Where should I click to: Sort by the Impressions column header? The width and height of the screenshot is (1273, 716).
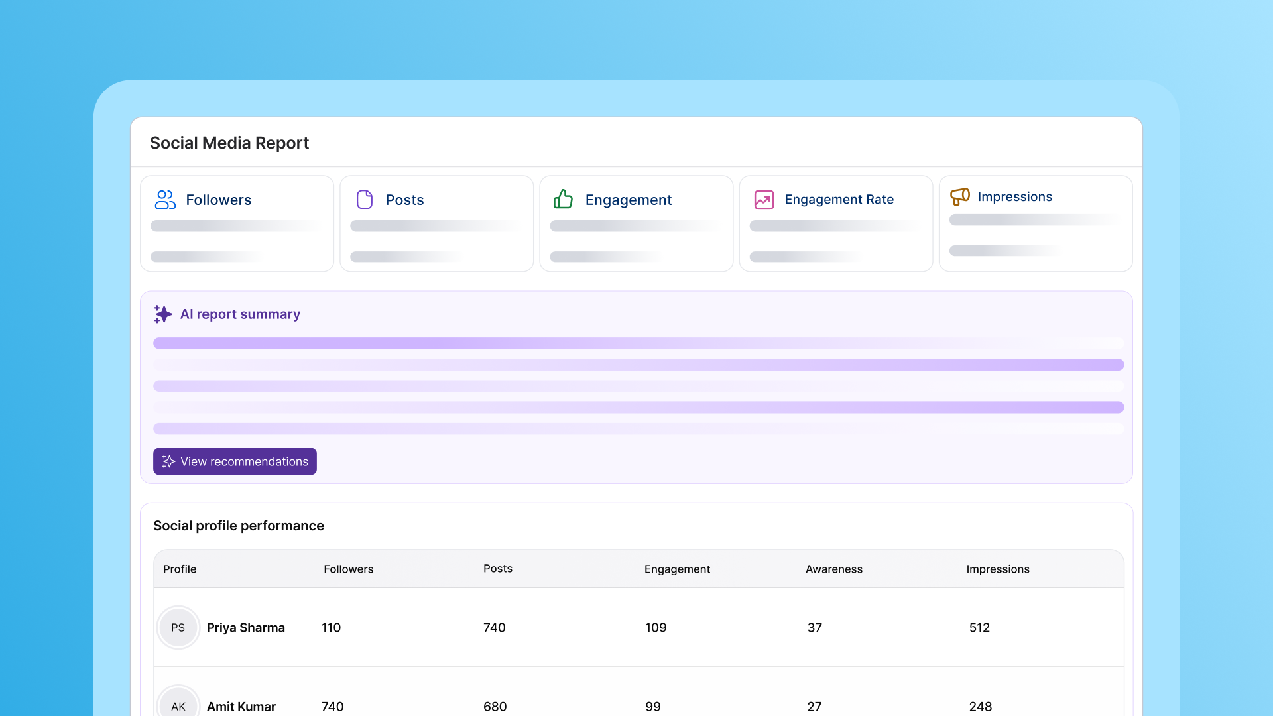click(998, 569)
